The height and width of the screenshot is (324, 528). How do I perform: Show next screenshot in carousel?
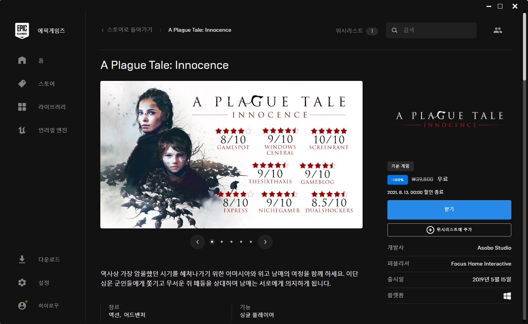[265, 242]
